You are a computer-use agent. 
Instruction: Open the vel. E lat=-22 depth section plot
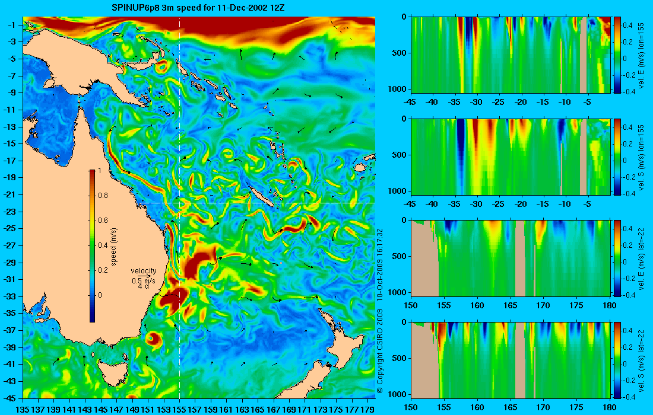point(511,258)
